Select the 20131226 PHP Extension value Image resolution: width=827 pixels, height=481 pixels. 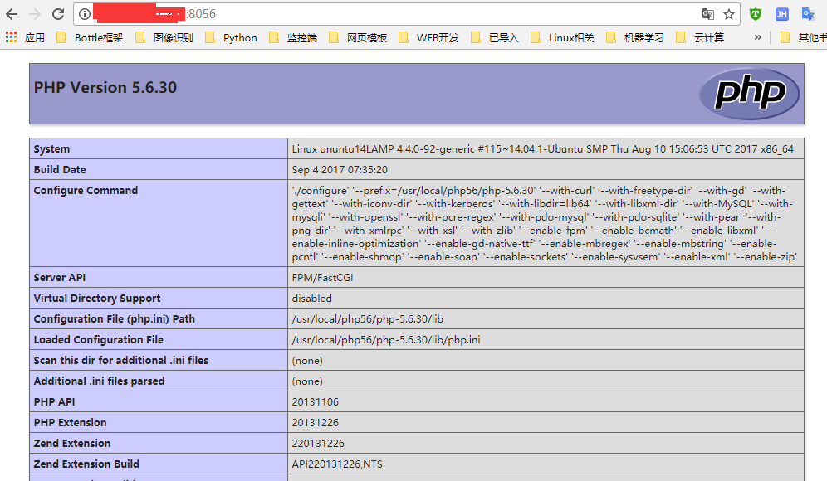(x=316, y=422)
